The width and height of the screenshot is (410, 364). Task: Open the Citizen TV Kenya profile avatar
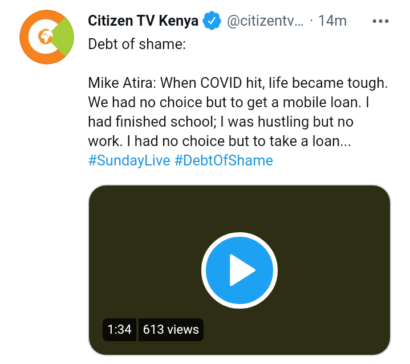click(x=47, y=37)
